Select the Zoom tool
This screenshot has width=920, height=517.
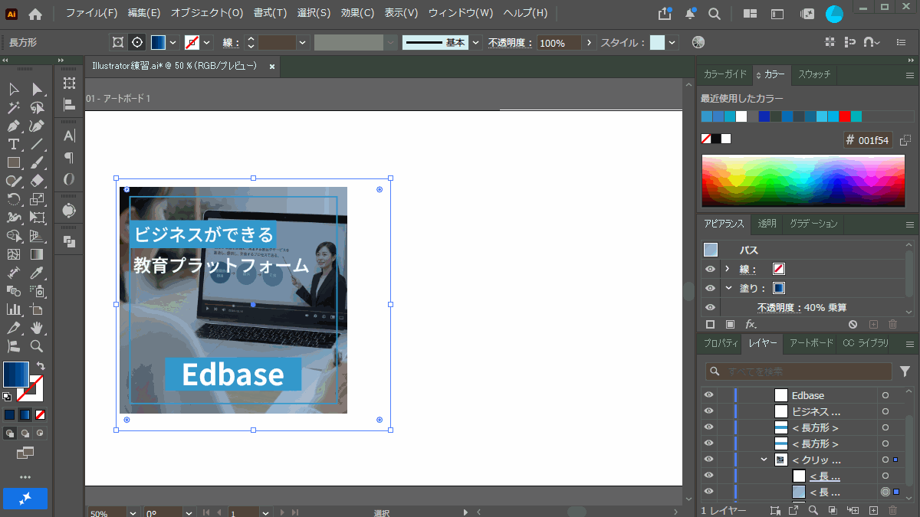click(37, 346)
